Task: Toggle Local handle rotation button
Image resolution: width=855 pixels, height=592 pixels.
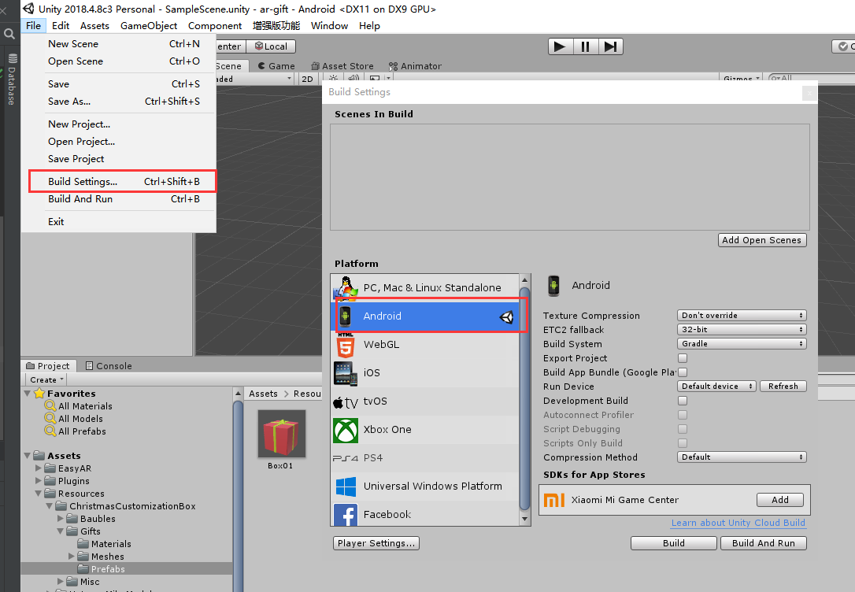Action: click(271, 46)
